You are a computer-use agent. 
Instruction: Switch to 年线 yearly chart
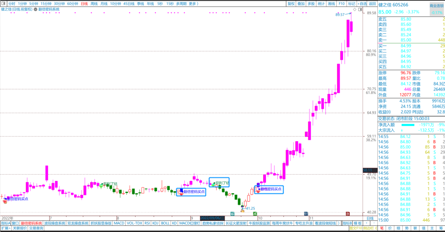click(150, 4)
